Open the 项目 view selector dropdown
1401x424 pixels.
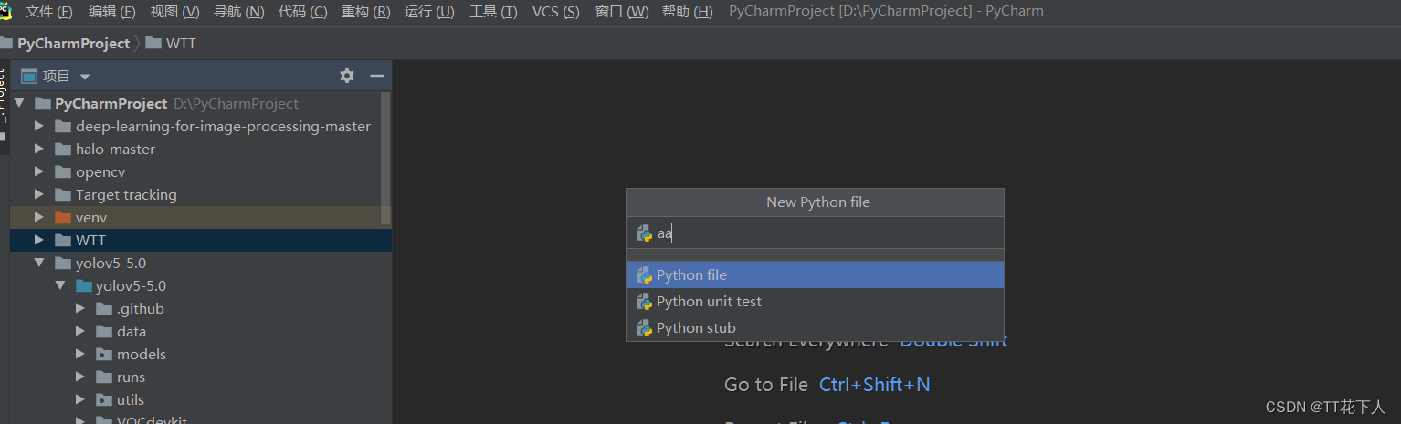(x=85, y=77)
